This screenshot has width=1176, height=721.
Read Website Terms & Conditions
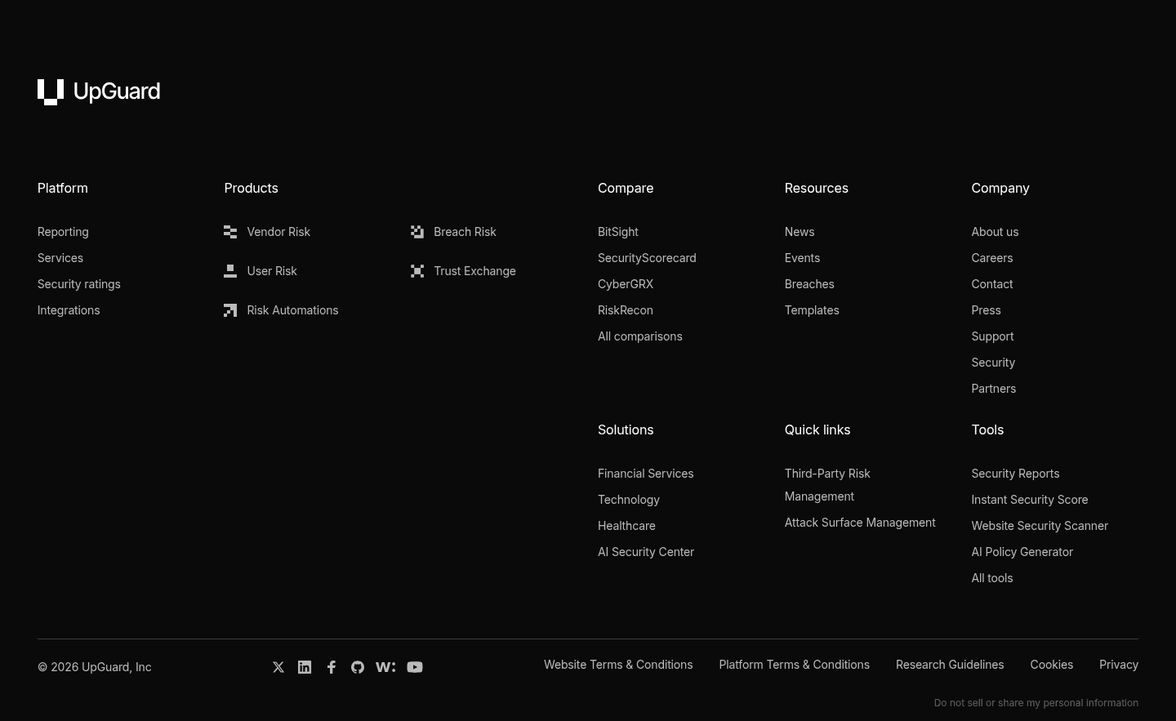(x=618, y=665)
